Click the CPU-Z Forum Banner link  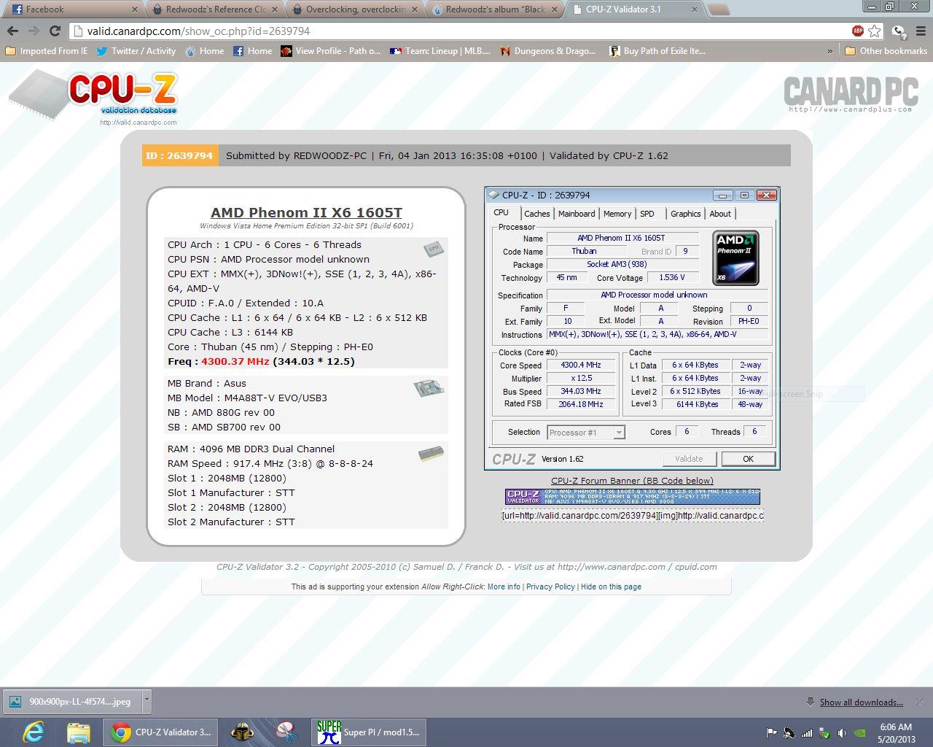pyautogui.click(x=632, y=481)
